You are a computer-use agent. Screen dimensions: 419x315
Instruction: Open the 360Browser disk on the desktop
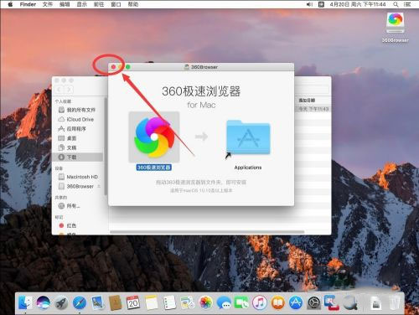[x=395, y=23]
